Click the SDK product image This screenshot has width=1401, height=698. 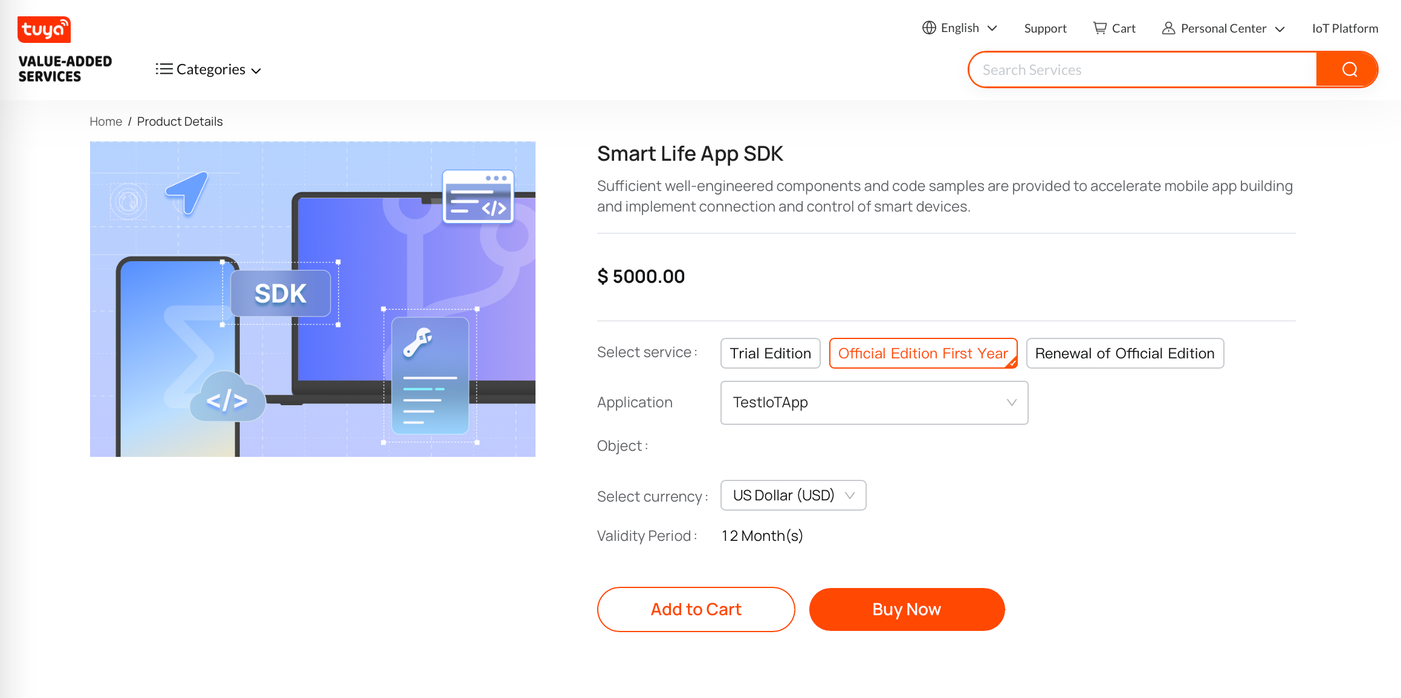(x=312, y=299)
